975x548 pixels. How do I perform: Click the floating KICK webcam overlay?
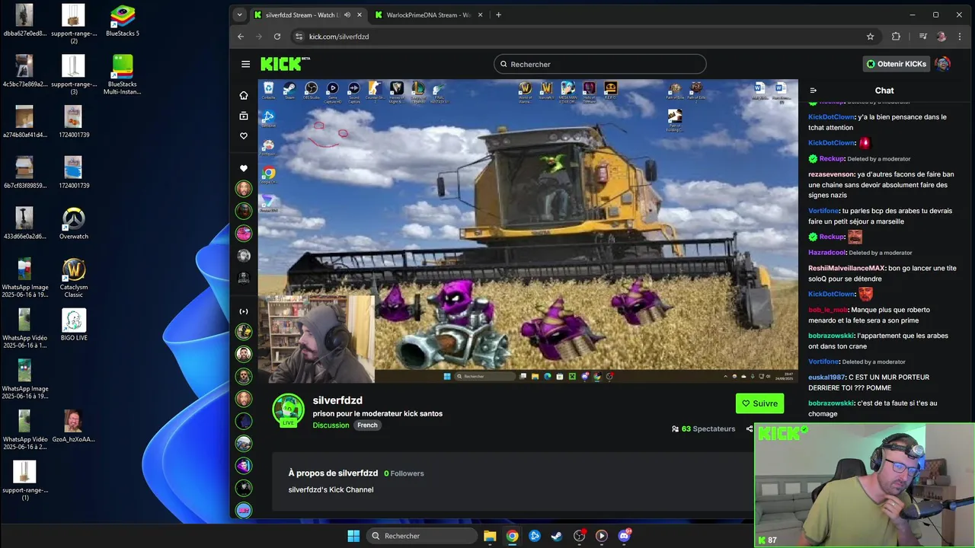click(865, 486)
